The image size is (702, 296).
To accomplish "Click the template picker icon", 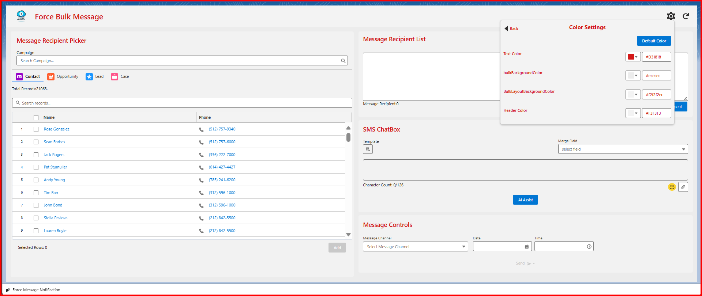I will point(368,149).
